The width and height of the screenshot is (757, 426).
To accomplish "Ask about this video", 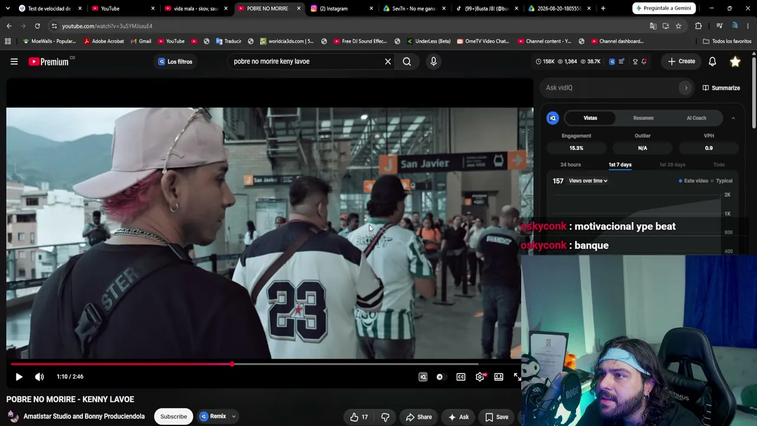I will coord(458,417).
